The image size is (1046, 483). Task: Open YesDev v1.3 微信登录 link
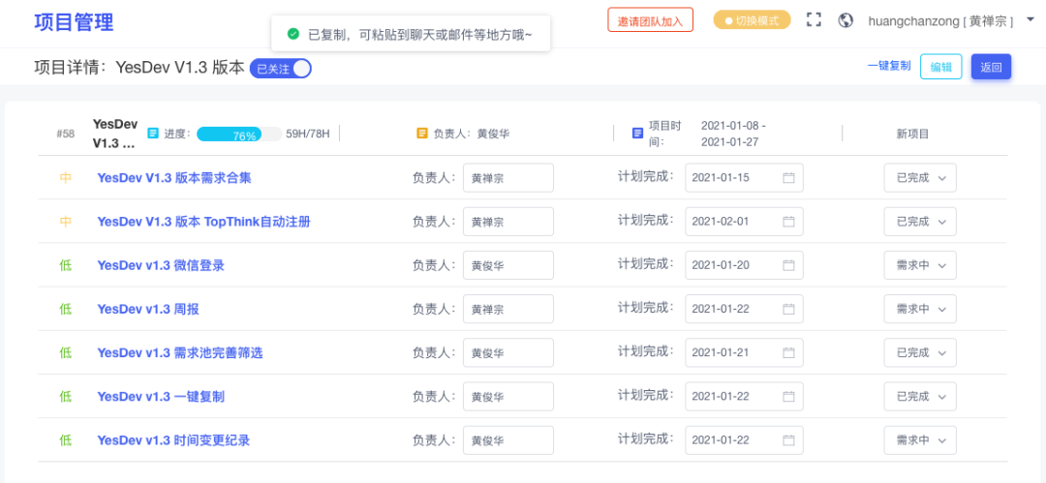pos(161,265)
